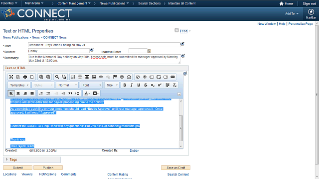Open text color picker
Viewport: 319px width, 179px height.
pos(87,93)
